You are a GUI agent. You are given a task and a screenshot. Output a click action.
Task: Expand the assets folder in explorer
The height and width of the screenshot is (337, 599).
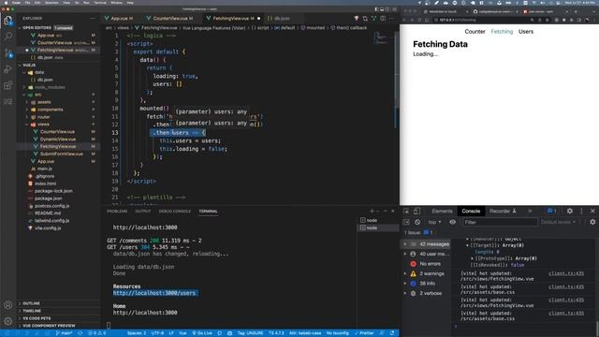(x=57, y=102)
